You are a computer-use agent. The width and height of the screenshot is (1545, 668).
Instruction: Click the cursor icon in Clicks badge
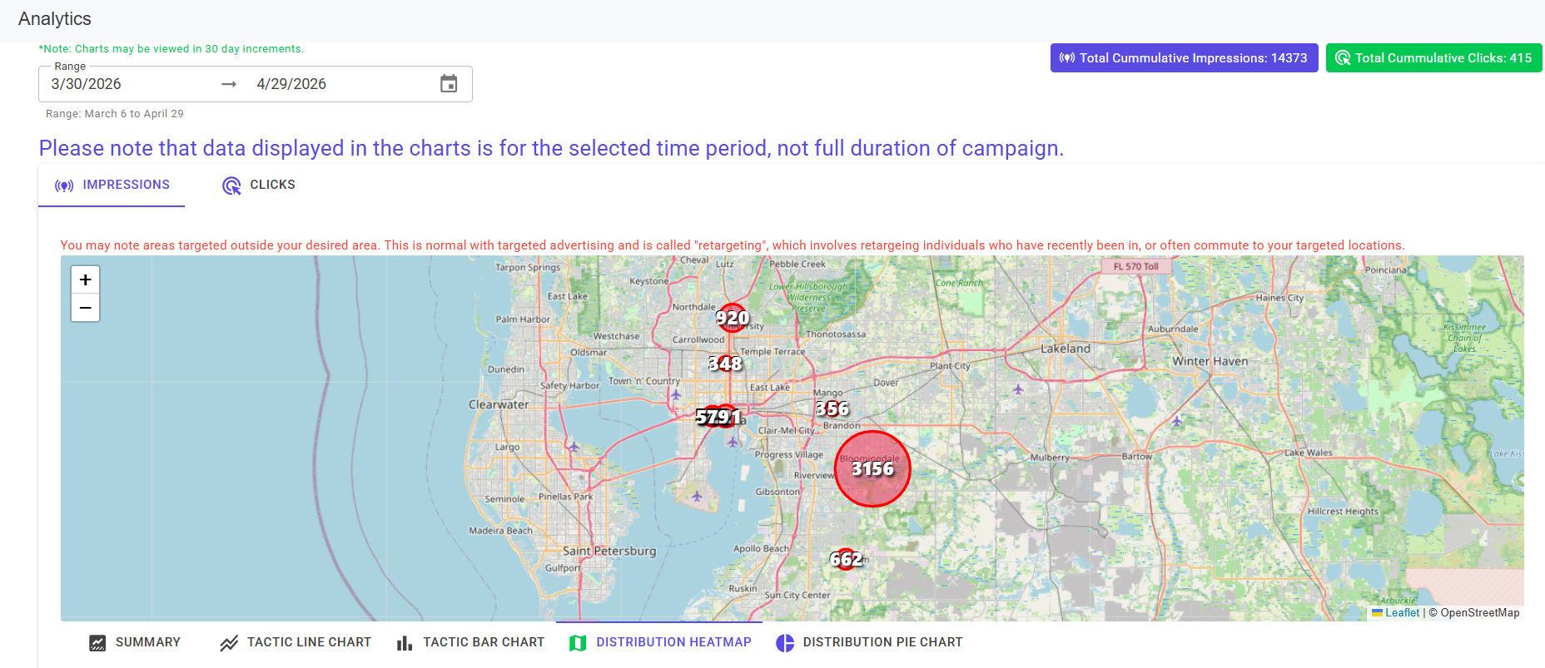point(1343,58)
